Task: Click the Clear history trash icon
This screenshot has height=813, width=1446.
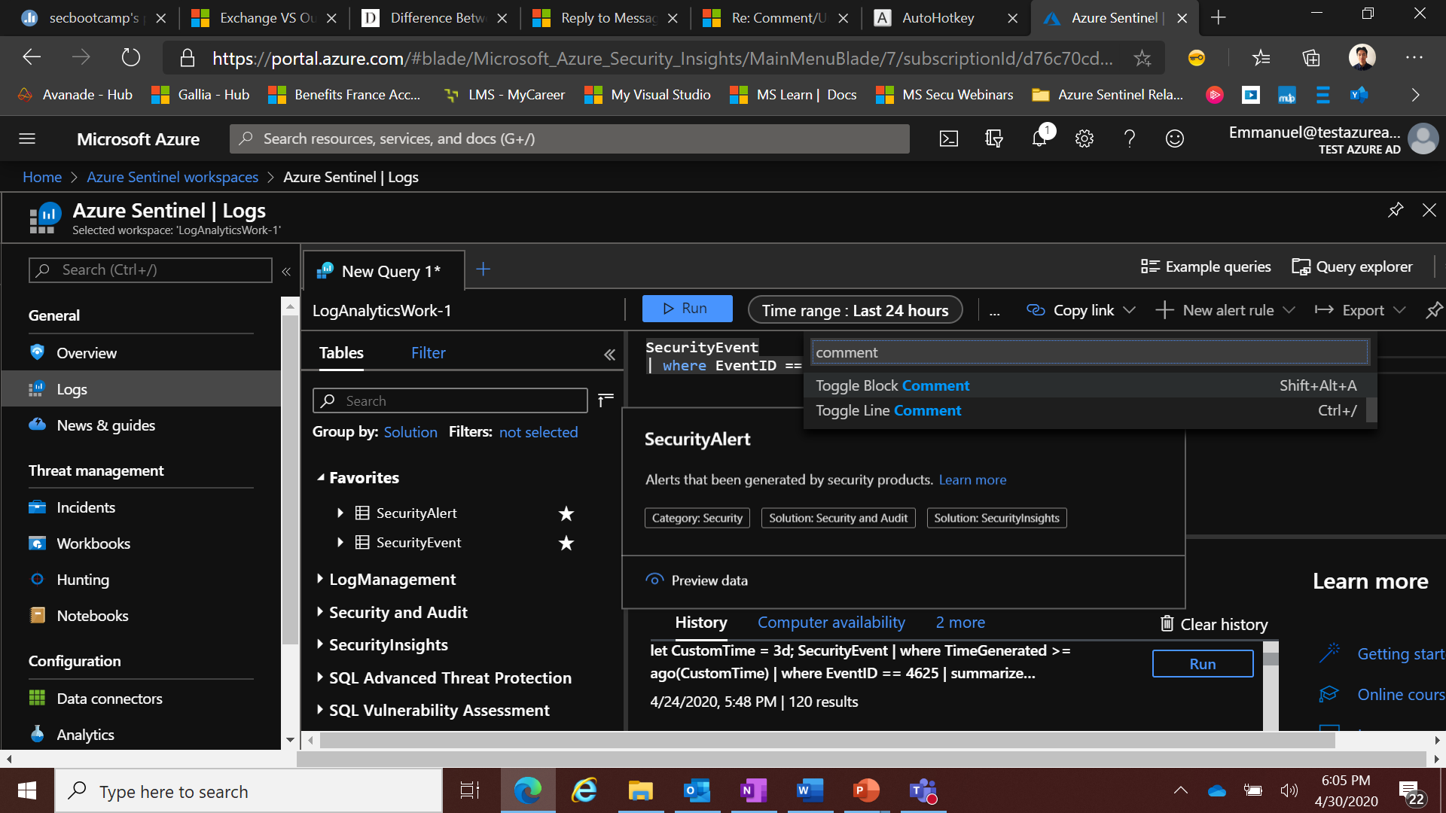Action: (1167, 624)
